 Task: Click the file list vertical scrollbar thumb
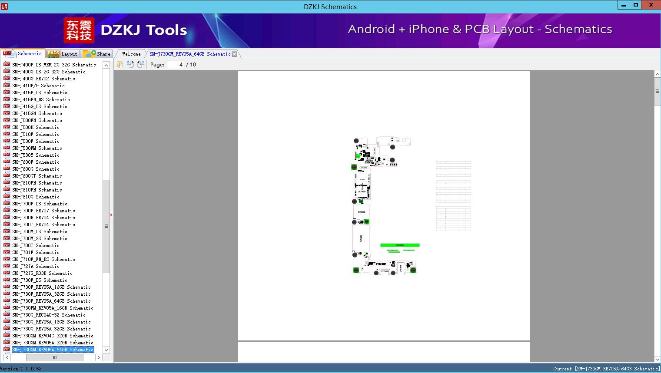coord(106,226)
